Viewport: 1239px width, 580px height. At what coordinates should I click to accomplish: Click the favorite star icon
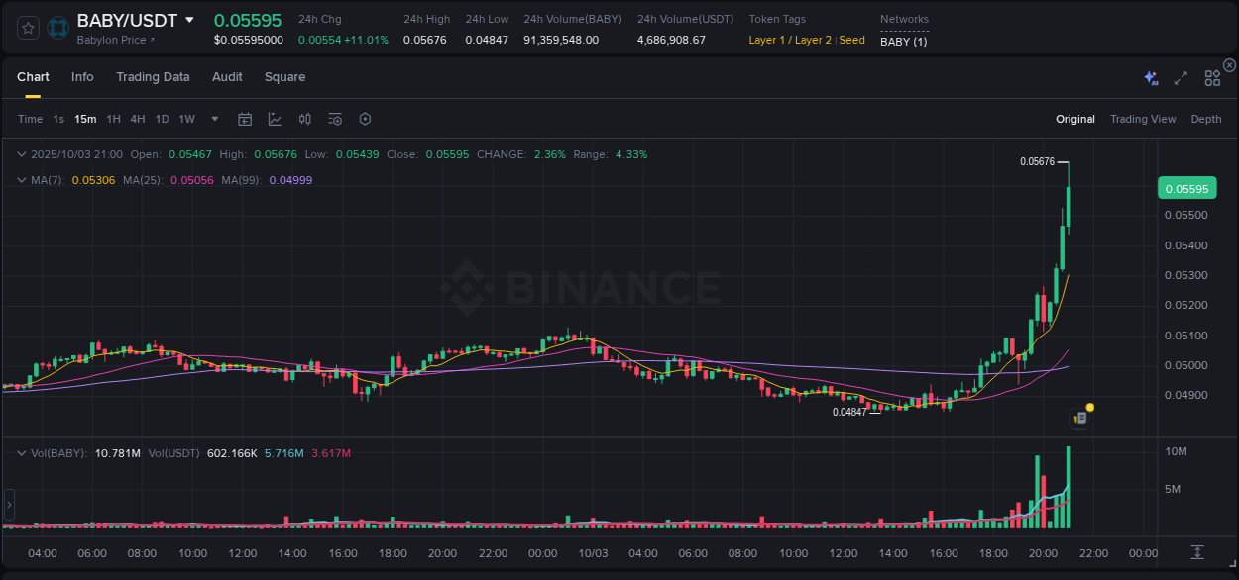(27, 28)
